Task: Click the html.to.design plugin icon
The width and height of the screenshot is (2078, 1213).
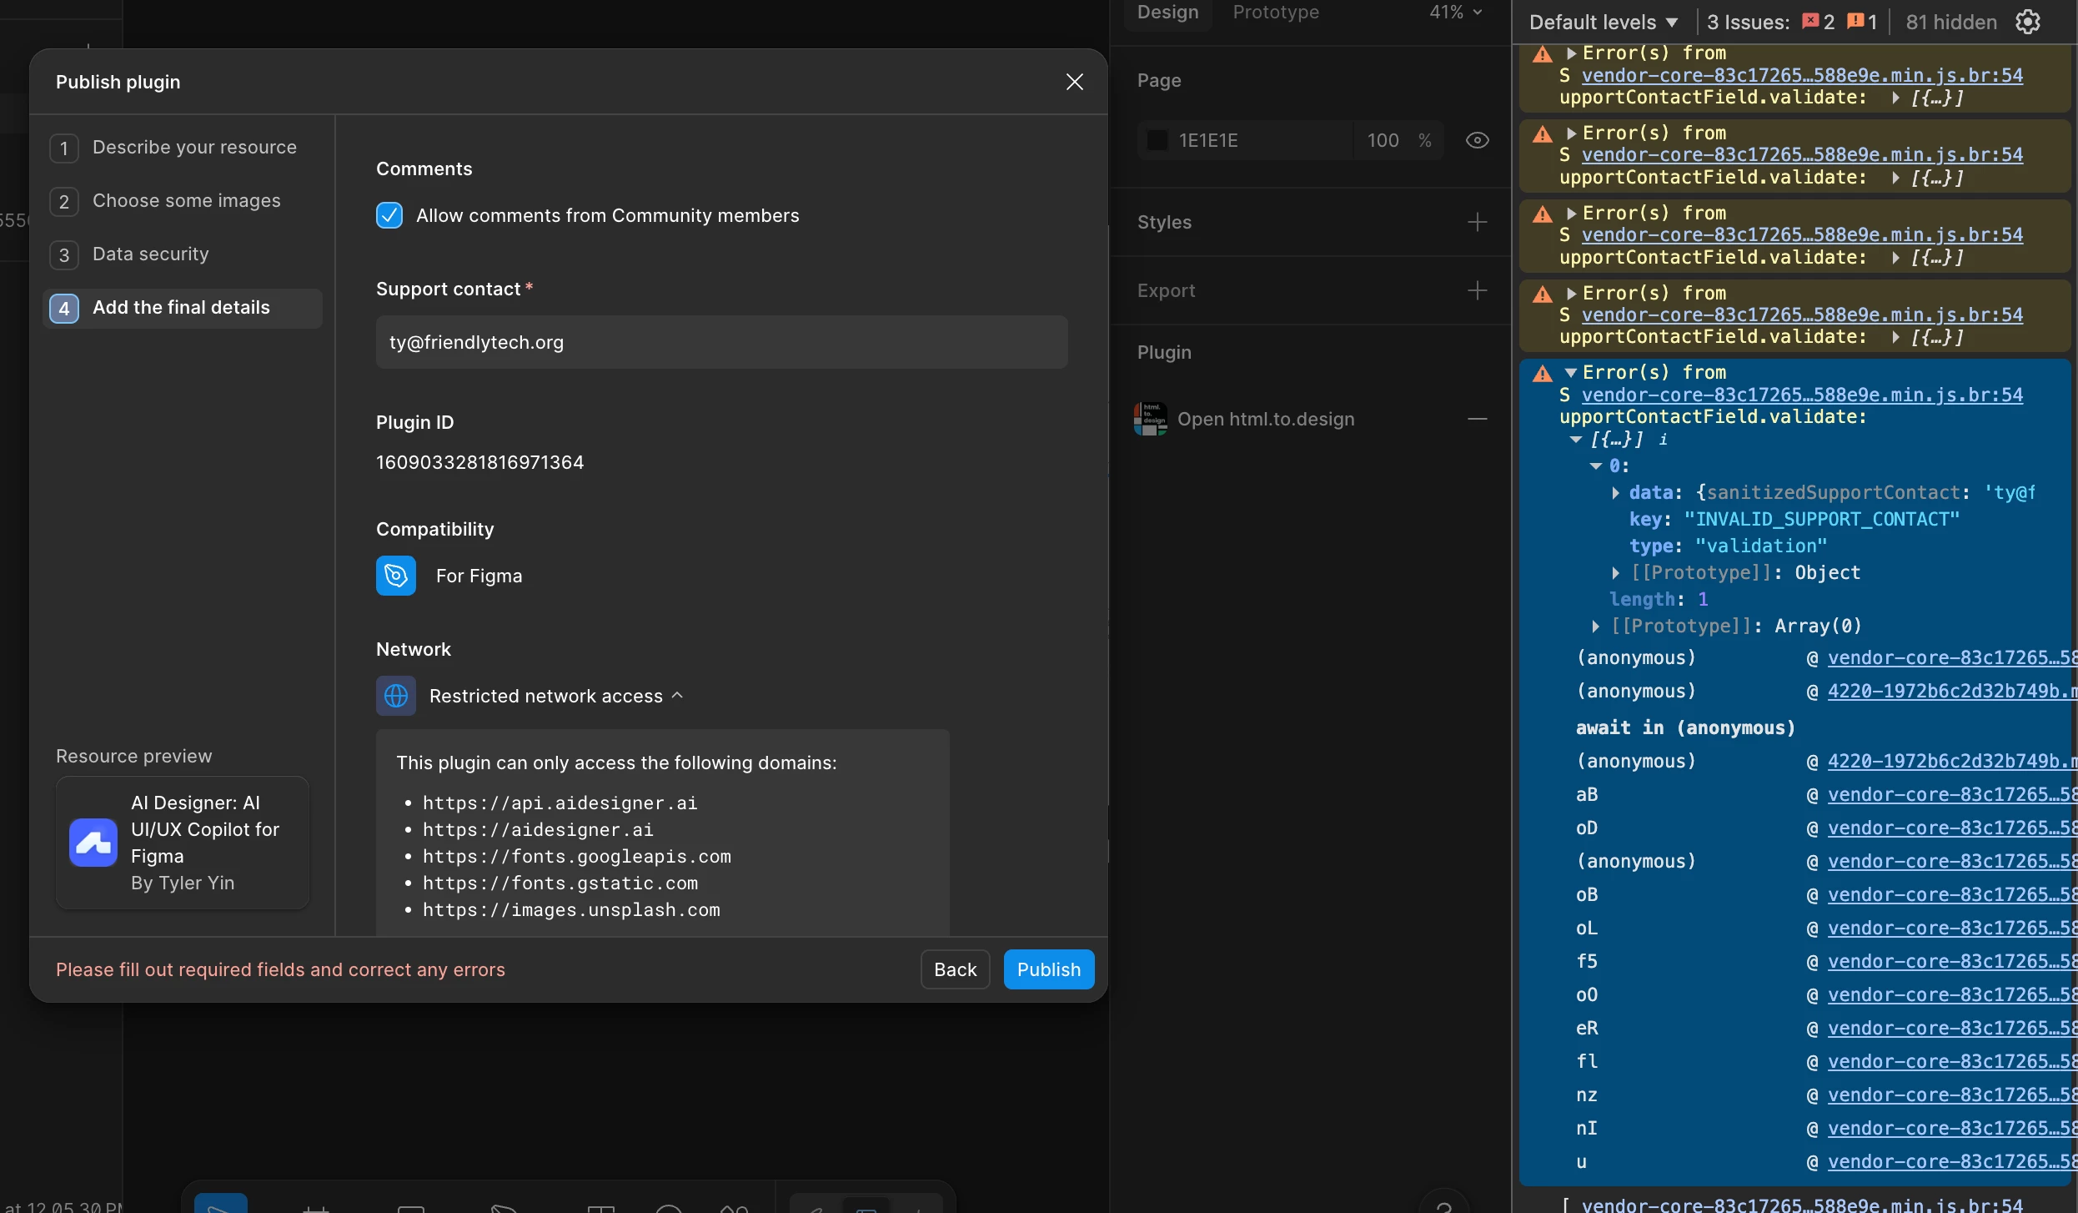Action: 1150,419
